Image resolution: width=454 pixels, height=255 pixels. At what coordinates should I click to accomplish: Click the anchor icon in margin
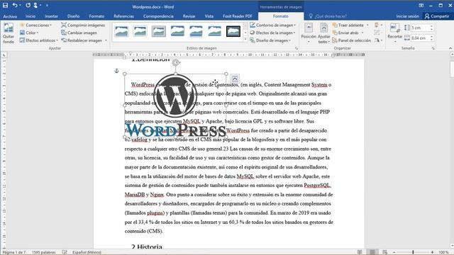tap(116, 71)
